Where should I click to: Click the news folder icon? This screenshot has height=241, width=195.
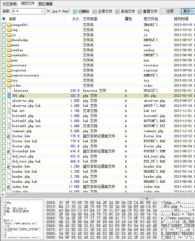coord(9,45)
